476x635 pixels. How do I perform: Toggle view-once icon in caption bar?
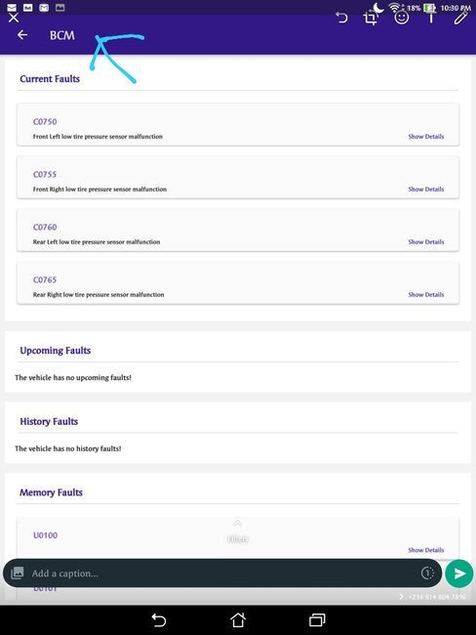pyautogui.click(x=427, y=573)
